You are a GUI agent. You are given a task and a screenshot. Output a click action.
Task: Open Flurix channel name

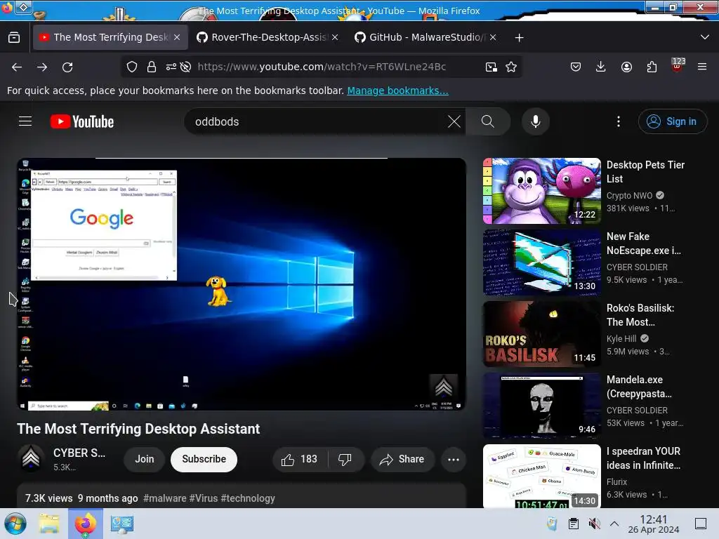tap(616, 481)
